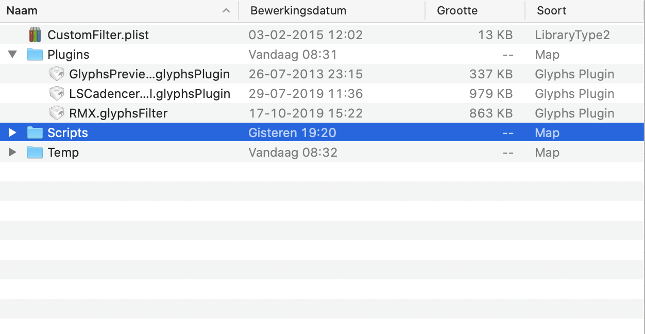
Task: Select the CustomFilter.plist file name
Action: click(98, 35)
